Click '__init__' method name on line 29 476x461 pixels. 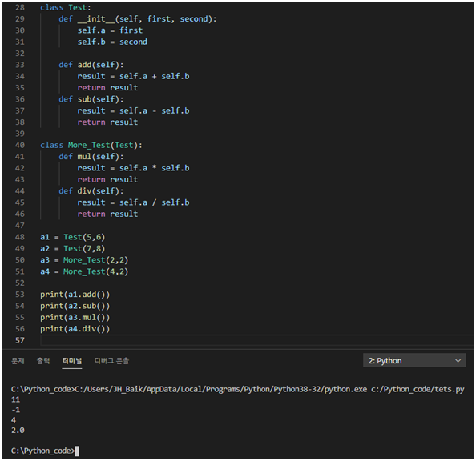[x=96, y=19]
